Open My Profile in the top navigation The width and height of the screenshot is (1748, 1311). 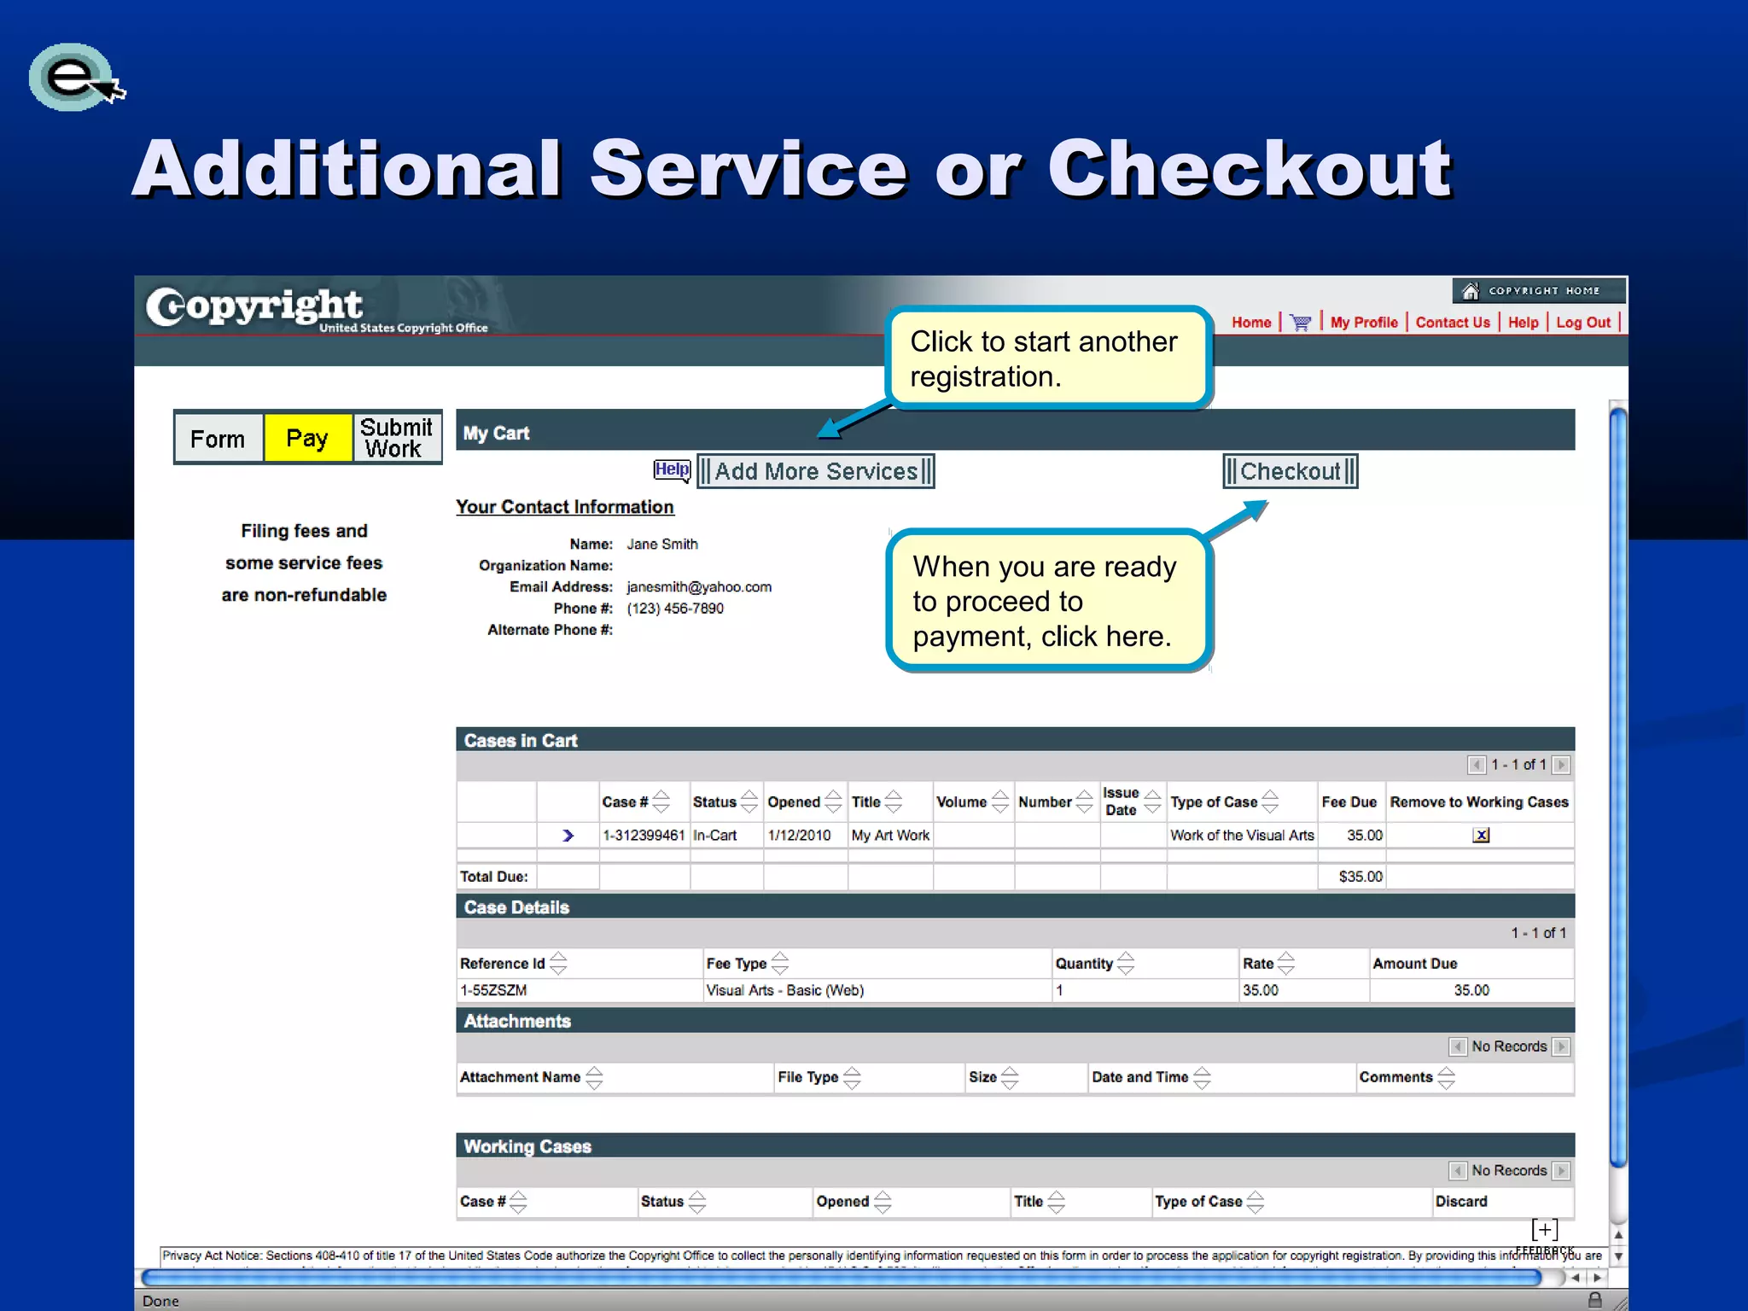[x=1364, y=323]
